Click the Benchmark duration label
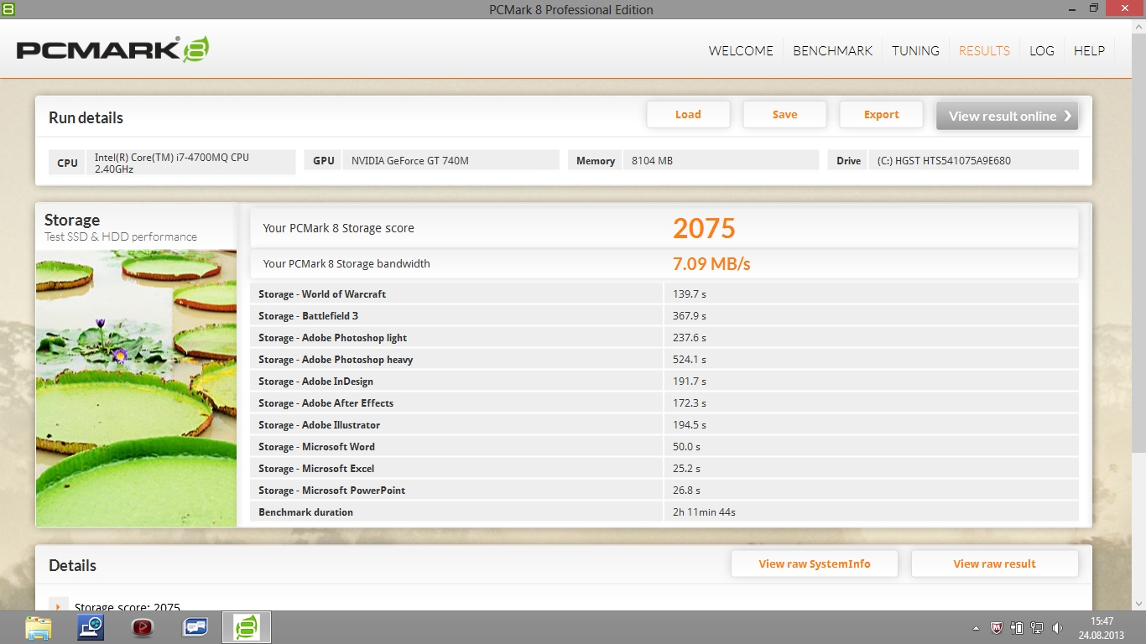 [305, 512]
